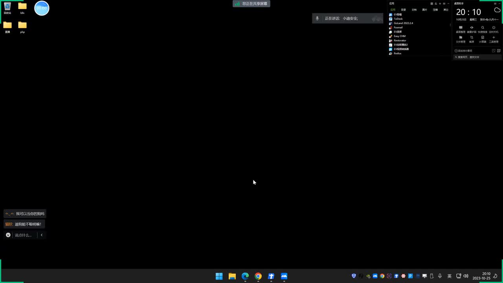The image size is (503, 283).
Task: Open the k8s folder on desktop
Action: pyautogui.click(x=22, y=8)
